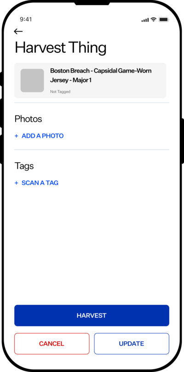Tap the battery indicator icon
The height and width of the screenshot is (372, 184).
pos(164,19)
